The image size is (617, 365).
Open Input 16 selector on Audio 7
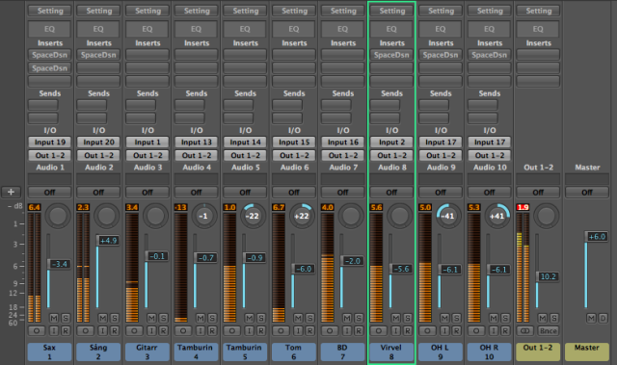[x=343, y=143]
